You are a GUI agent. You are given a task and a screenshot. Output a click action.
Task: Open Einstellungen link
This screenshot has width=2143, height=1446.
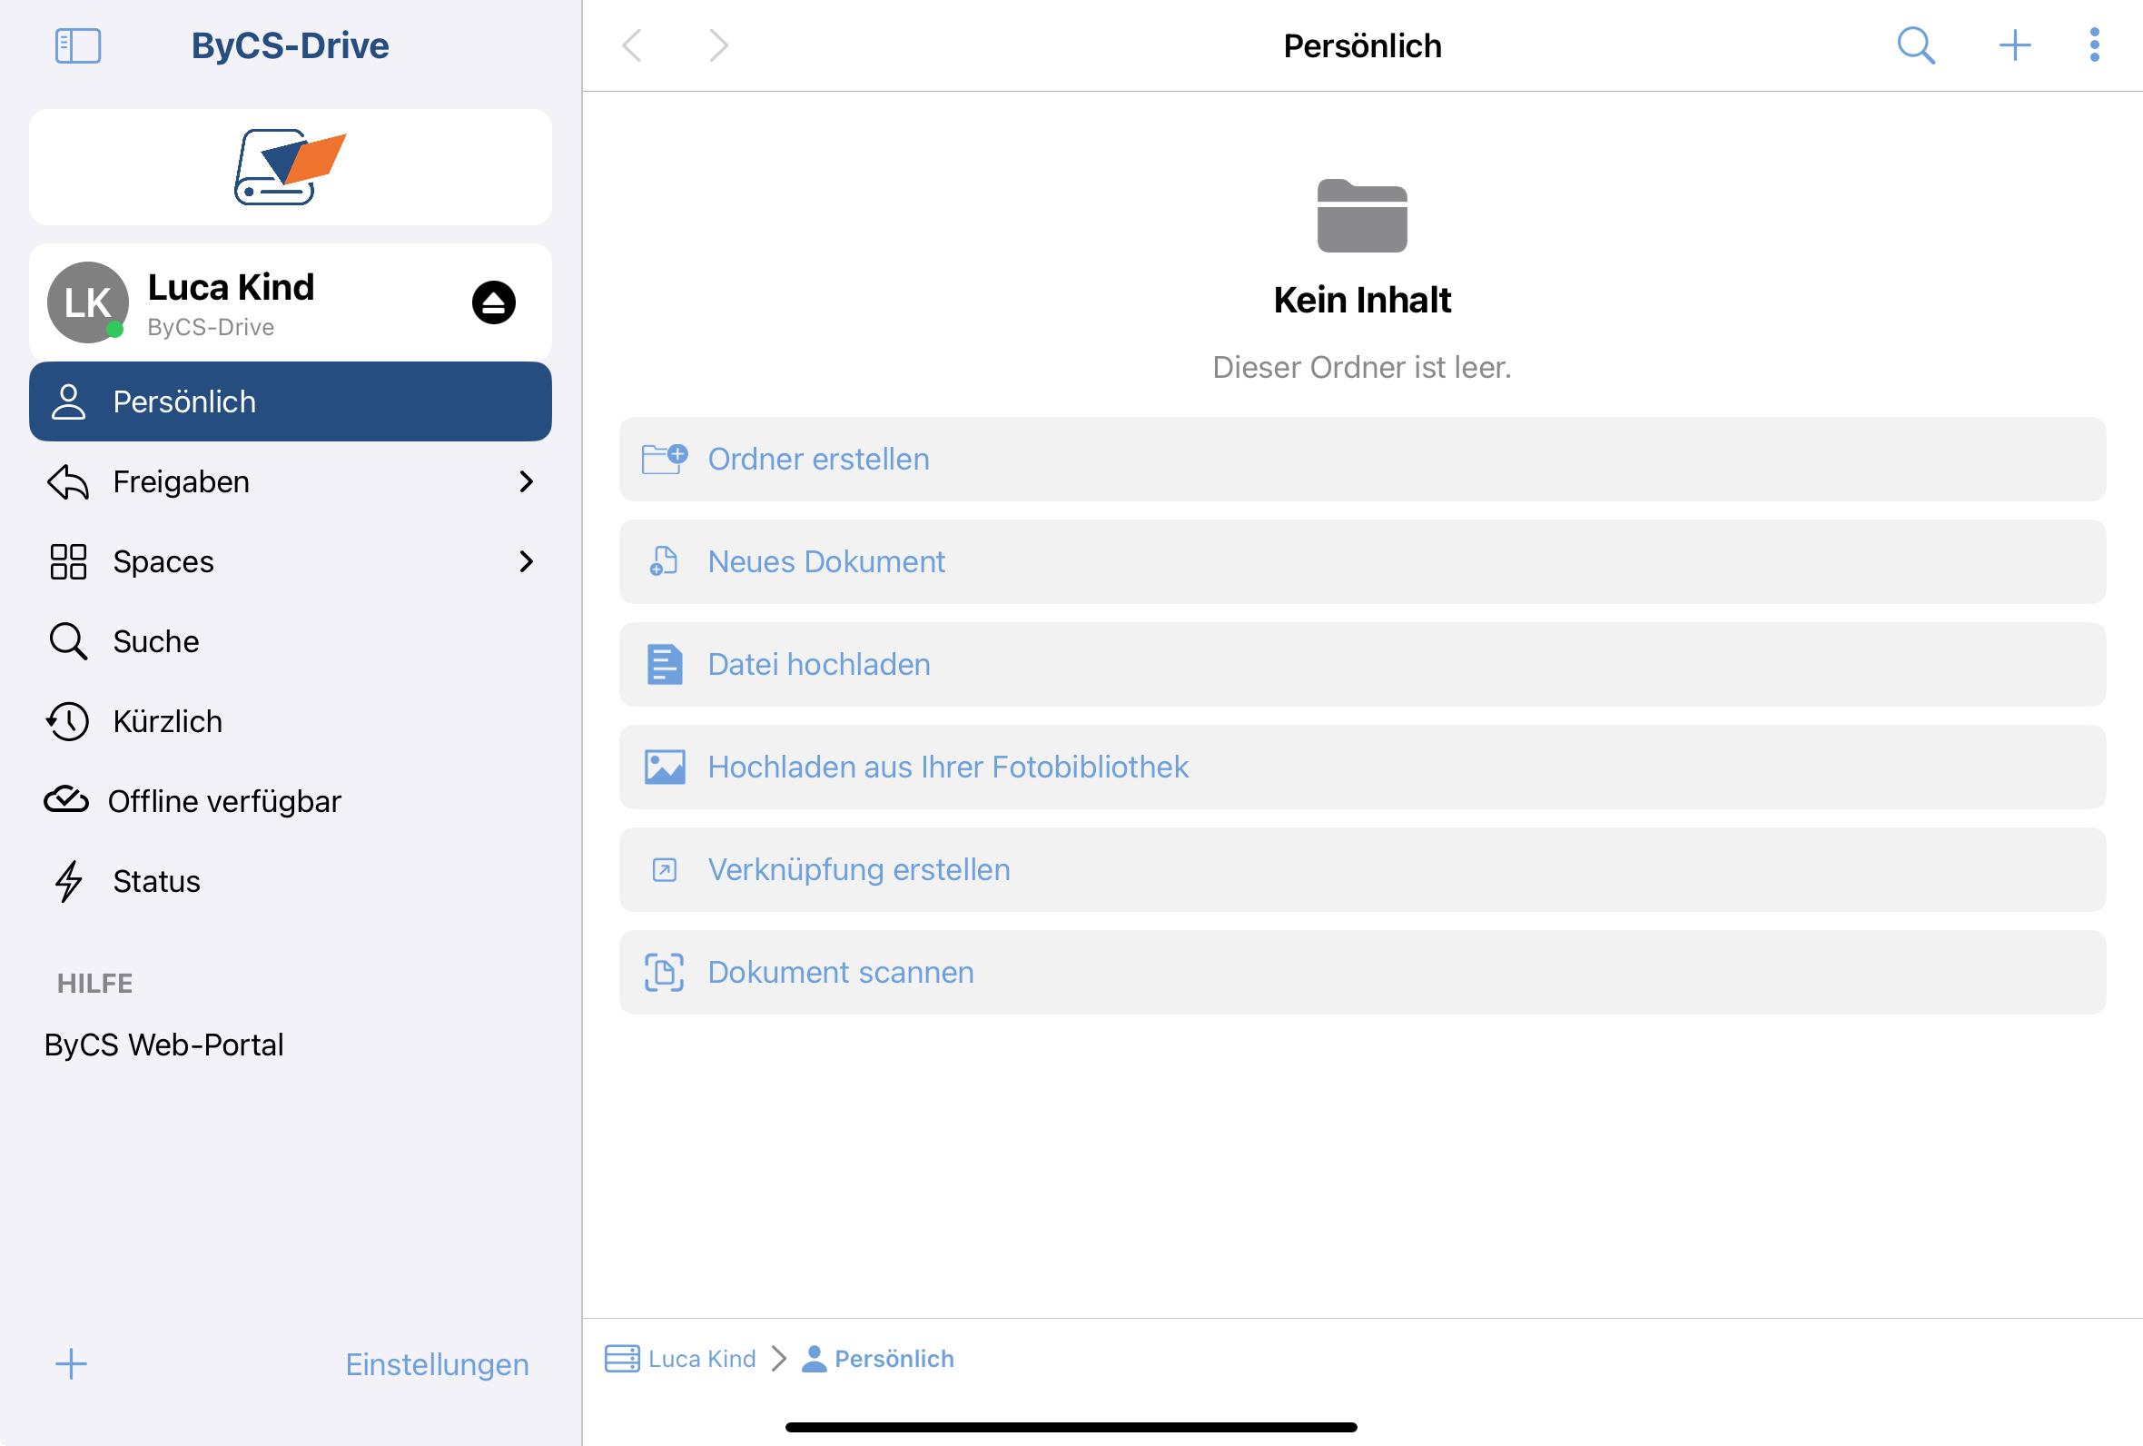pyautogui.click(x=437, y=1364)
